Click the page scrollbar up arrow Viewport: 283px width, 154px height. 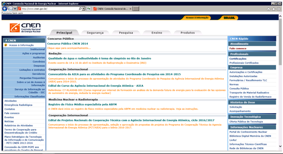pos(280,16)
